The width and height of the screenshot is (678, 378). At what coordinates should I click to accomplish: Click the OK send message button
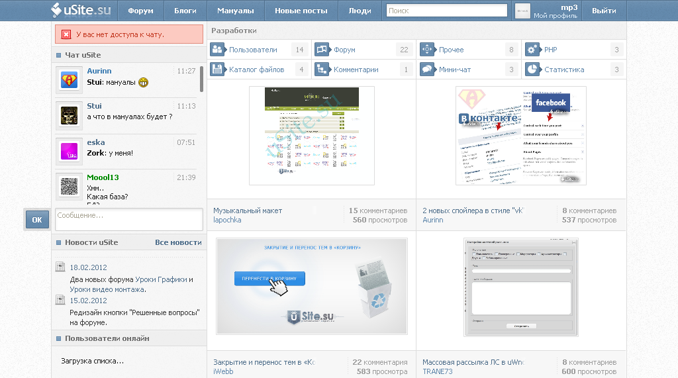tap(37, 220)
